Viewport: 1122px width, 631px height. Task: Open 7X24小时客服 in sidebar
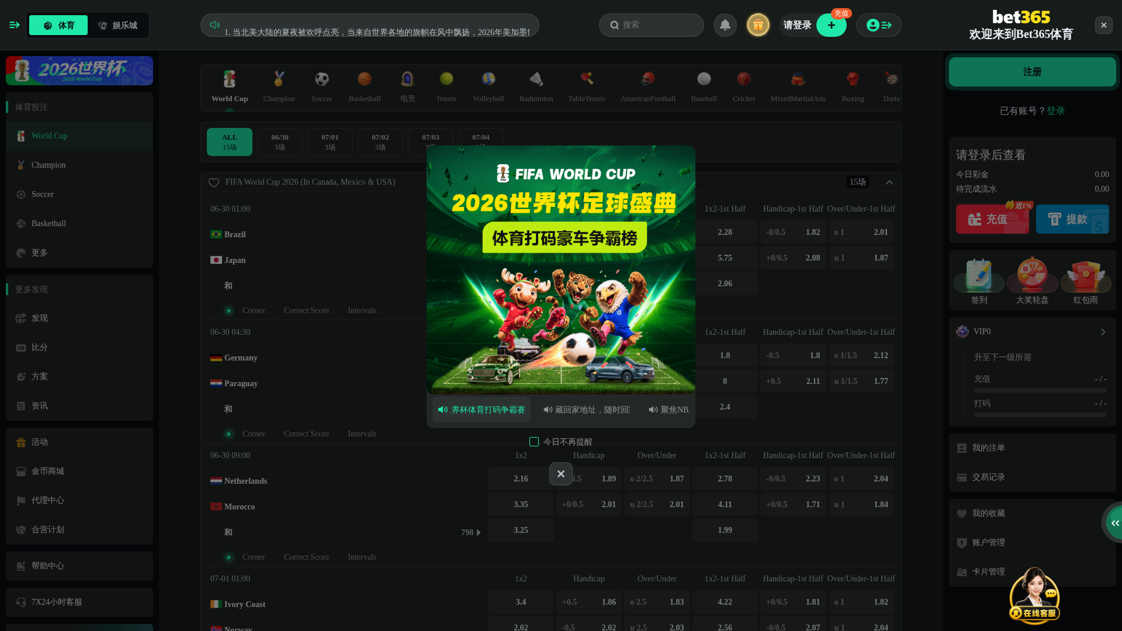click(79, 602)
